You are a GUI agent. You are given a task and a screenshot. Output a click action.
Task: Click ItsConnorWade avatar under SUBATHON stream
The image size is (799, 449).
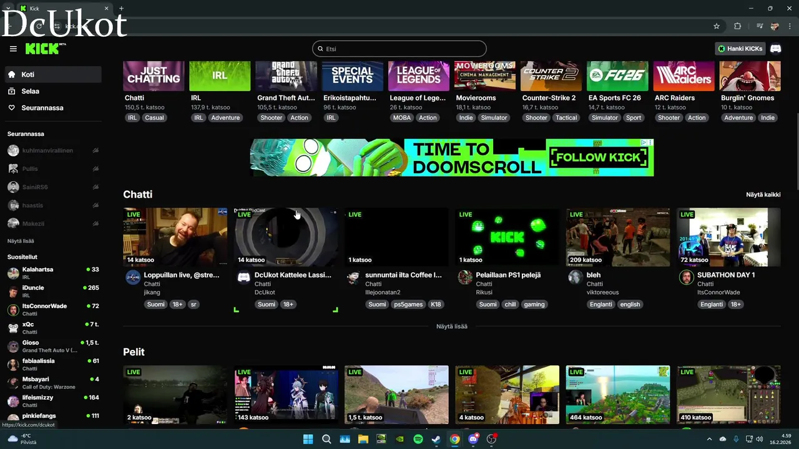click(686, 278)
